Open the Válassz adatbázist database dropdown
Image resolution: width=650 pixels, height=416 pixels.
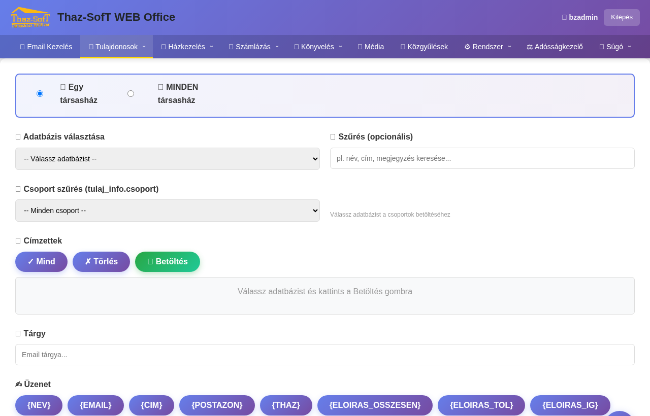click(x=168, y=159)
